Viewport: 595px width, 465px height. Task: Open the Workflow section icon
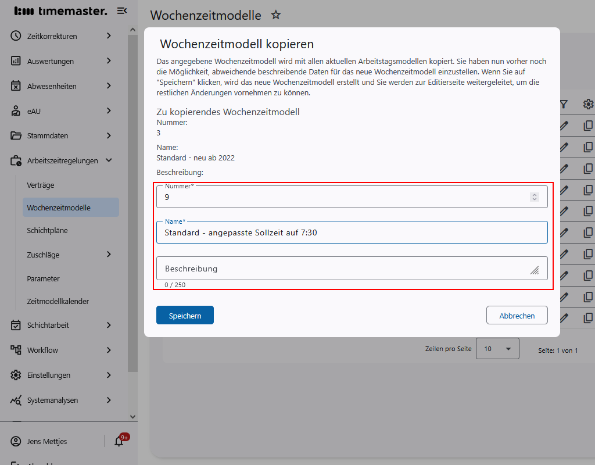point(16,350)
